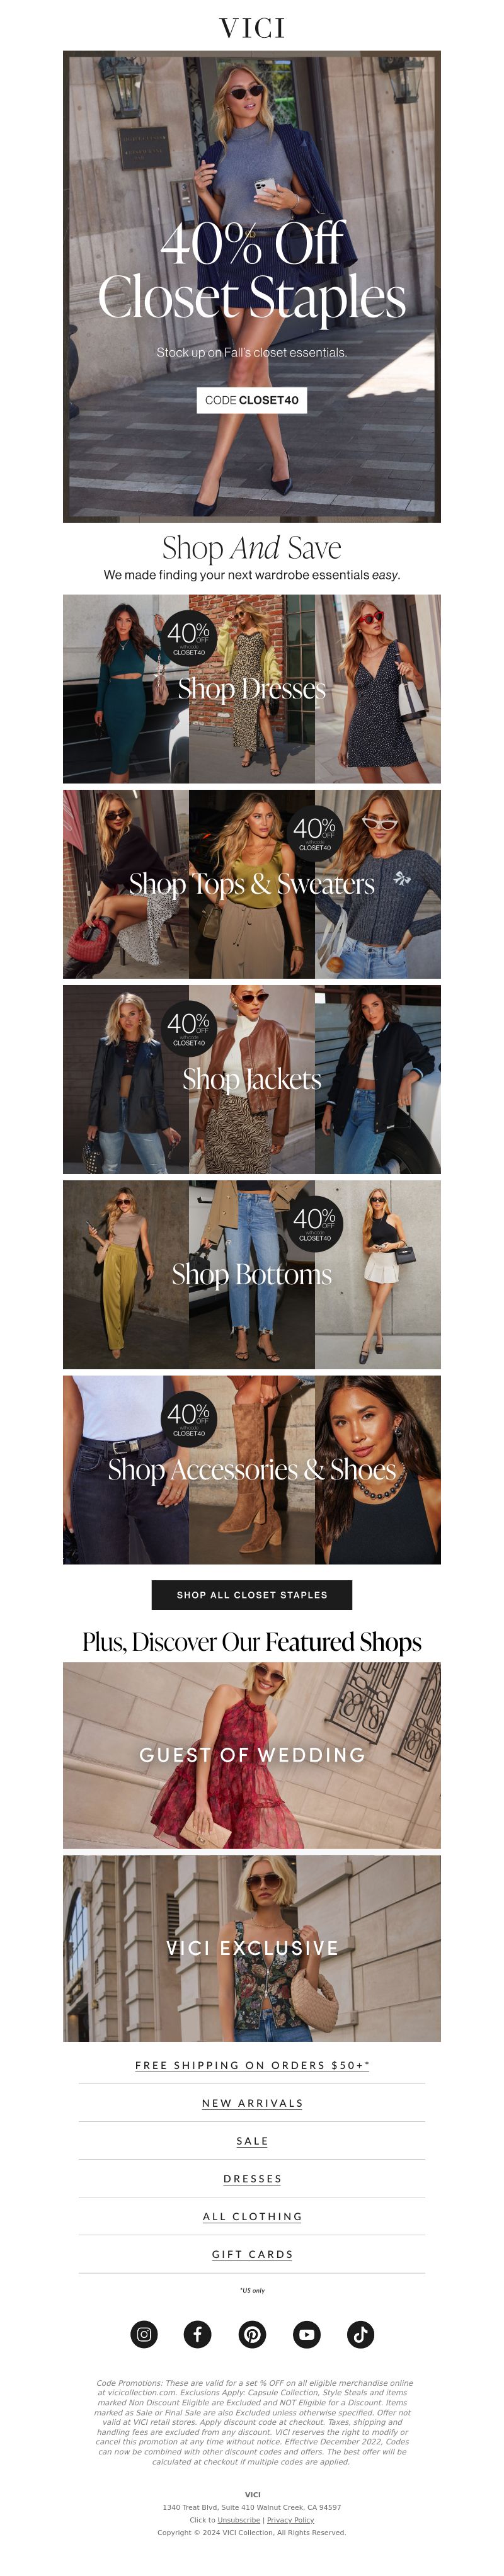Image resolution: width=504 pixels, height=2576 pixels.
Task: Open the Shop Jackets banner
Action: click(x=252, y=1079)
